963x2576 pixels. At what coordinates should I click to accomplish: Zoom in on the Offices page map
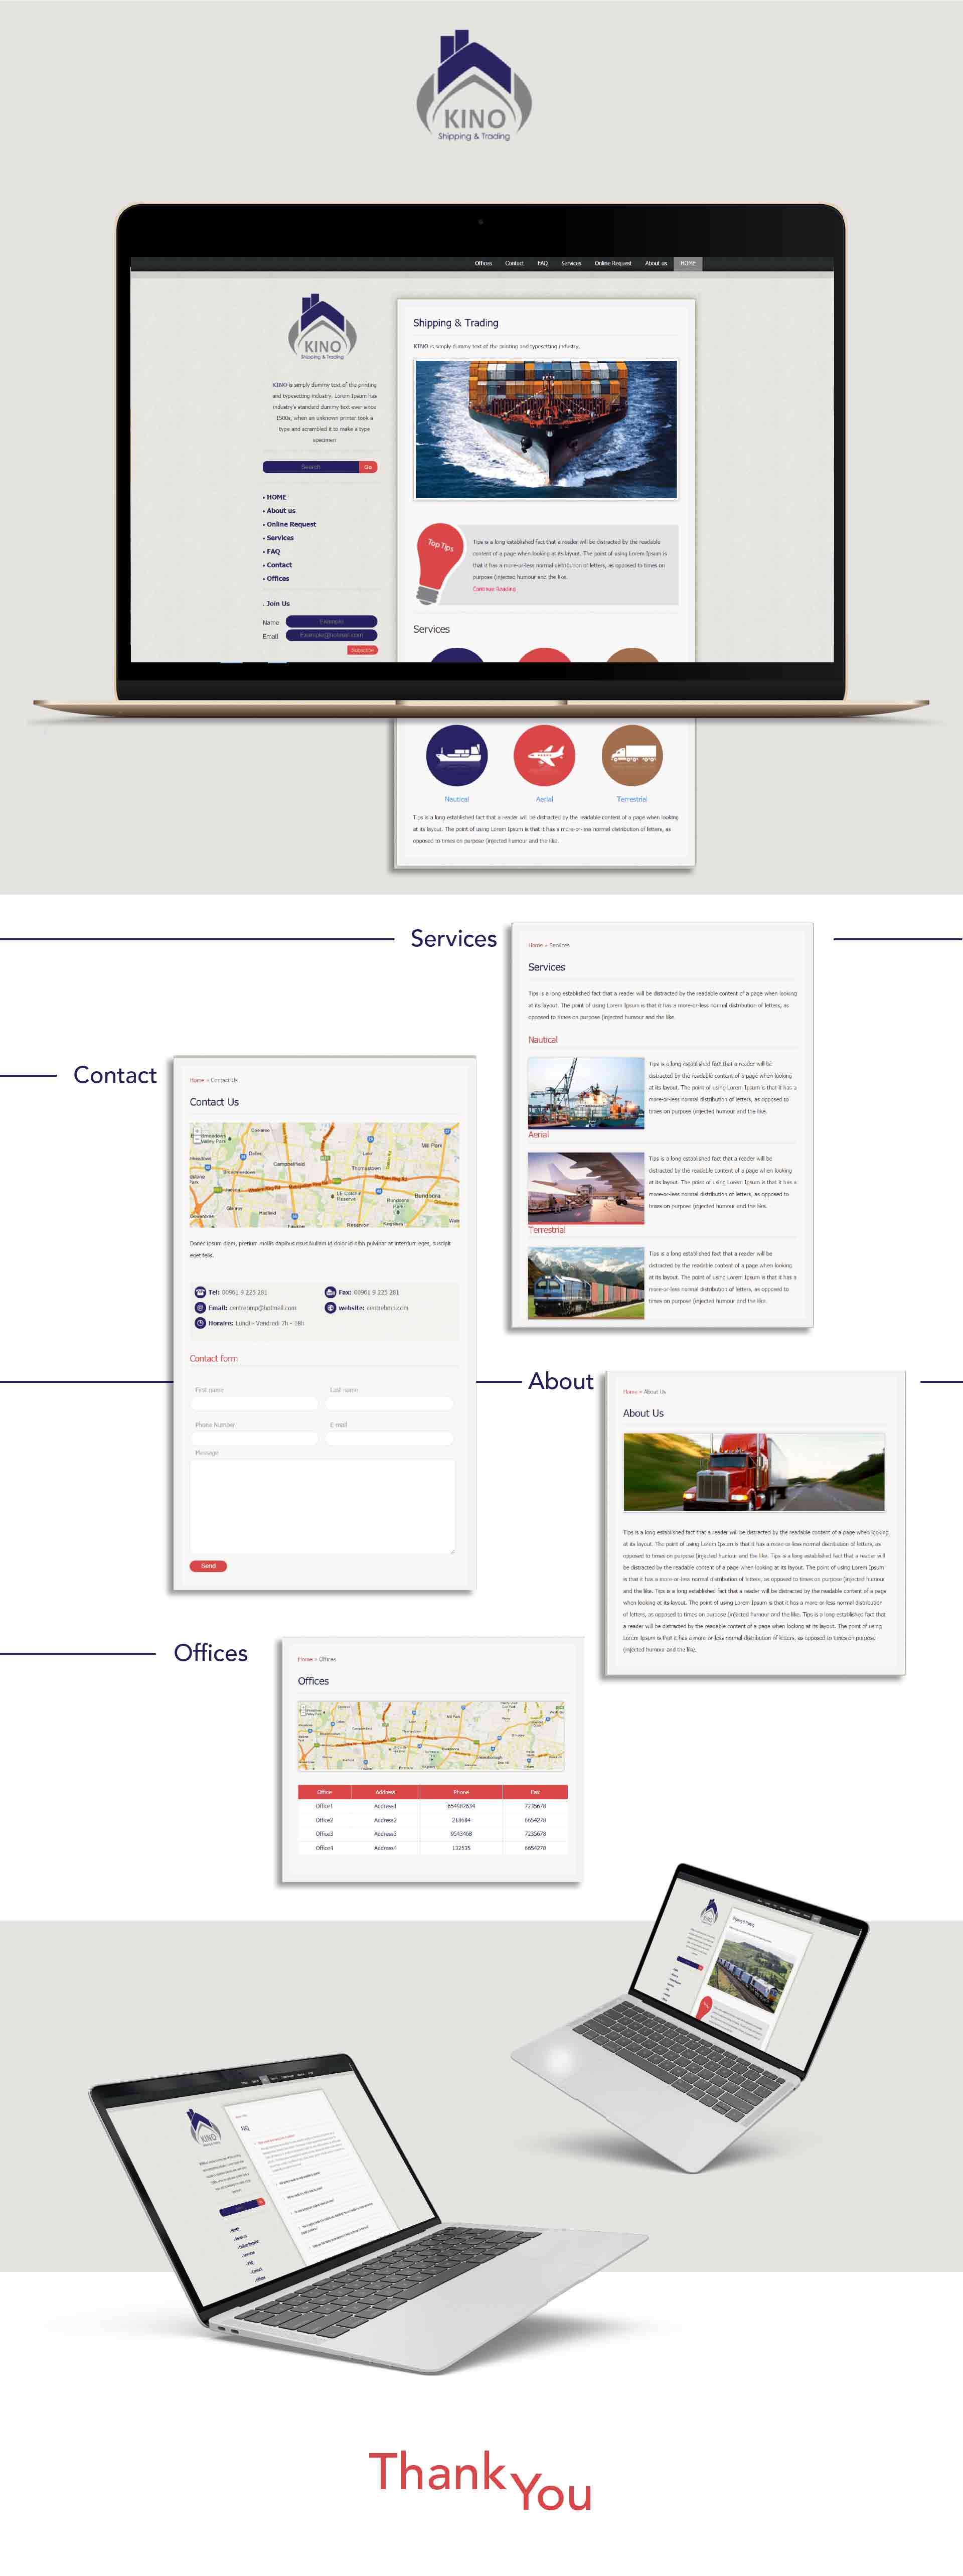tap(304, 1709)
